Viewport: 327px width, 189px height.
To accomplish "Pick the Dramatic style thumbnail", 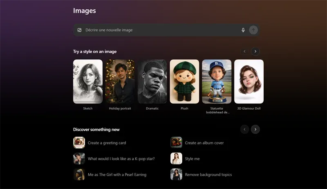I will (152, 81).
